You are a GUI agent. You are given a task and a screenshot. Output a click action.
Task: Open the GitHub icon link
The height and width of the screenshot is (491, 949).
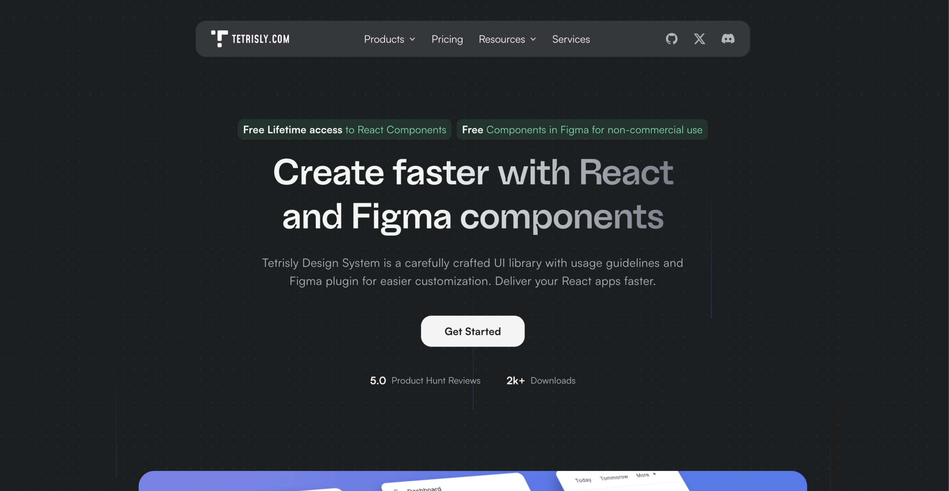(x=671, y=39)
